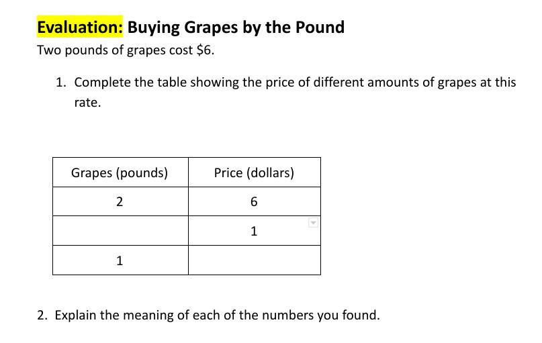Screen dimensions: 542x343
Task: Open the dropdown arrow in the price cell
Action: coord(313,223)
